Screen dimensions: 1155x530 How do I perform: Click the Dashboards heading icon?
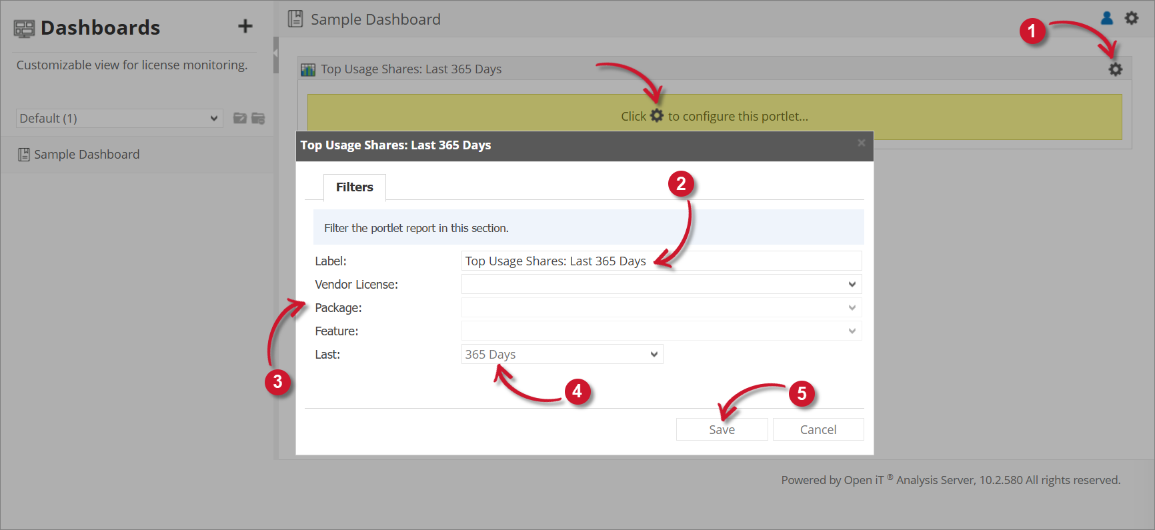(x=24, y=28)
